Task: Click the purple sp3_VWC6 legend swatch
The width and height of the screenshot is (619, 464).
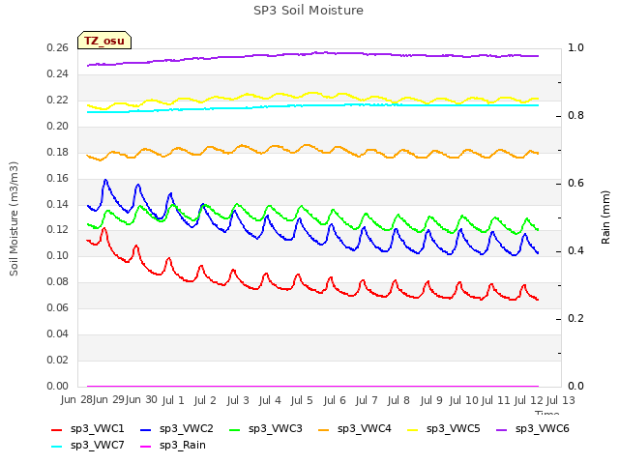Action: (x=502, y=430)
